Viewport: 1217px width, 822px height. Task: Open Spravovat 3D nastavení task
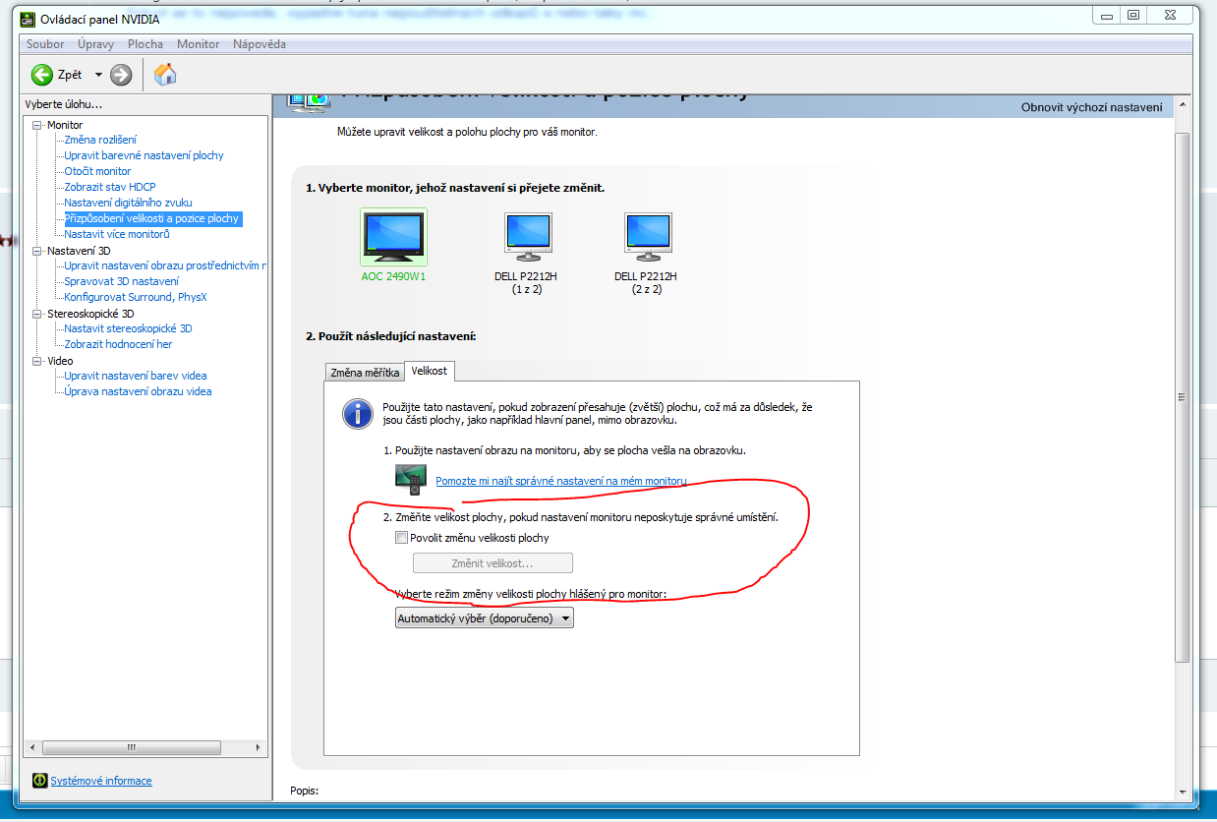[x=122, y=281]
